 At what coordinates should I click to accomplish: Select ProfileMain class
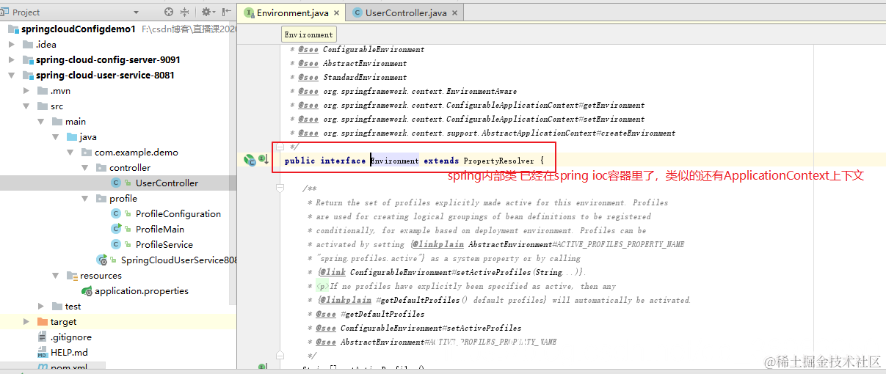coord(160,229)
